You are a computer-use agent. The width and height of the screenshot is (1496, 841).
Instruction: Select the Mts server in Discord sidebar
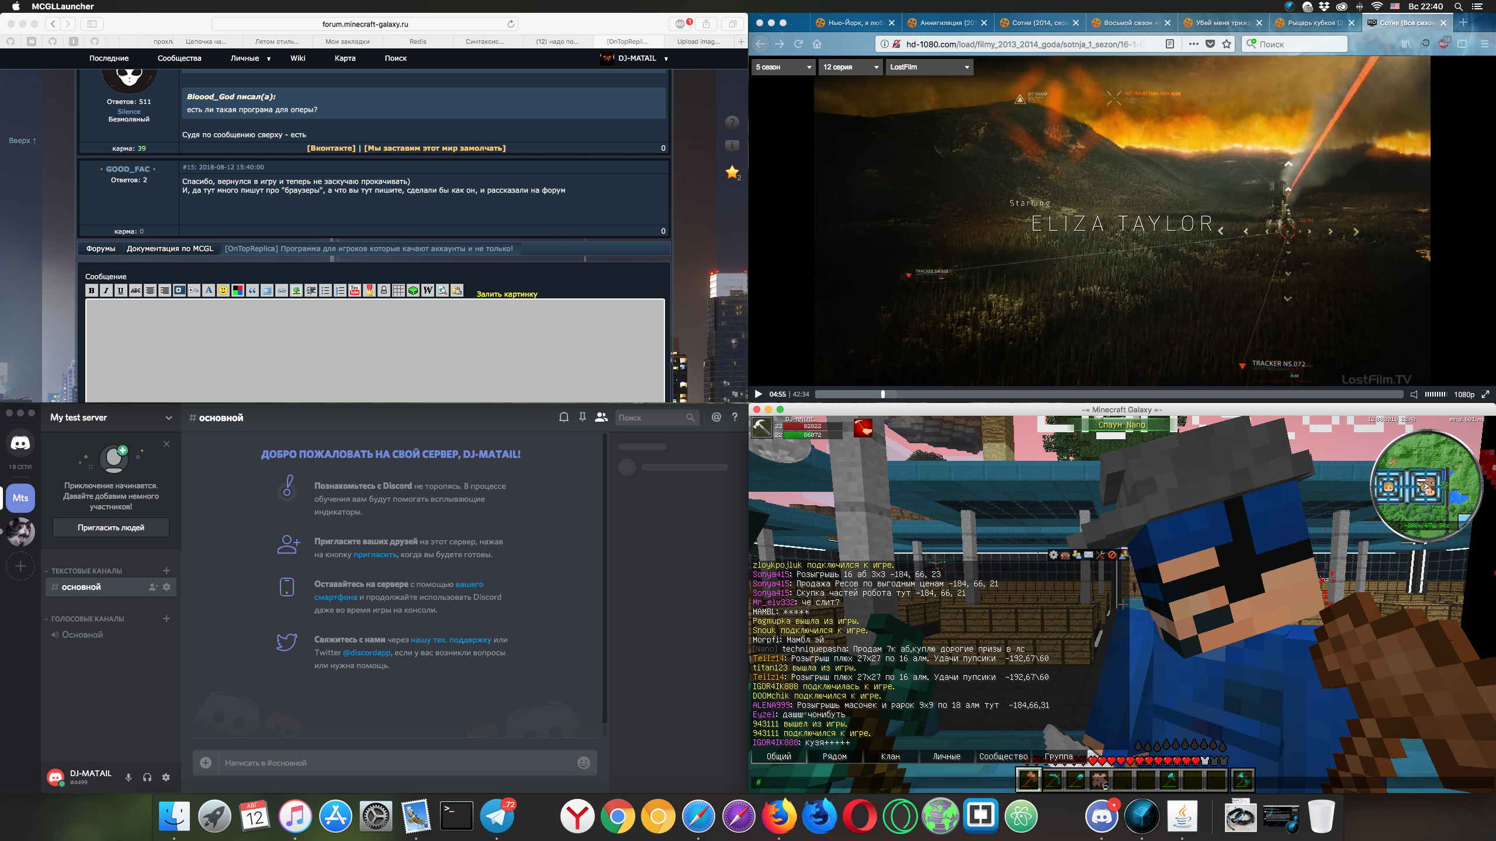20,498
